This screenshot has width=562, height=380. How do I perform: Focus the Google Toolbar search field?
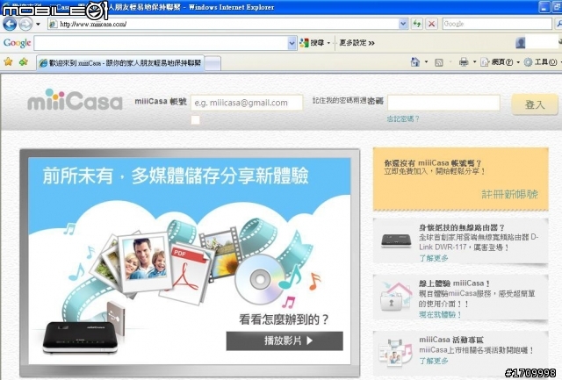tap(162, 43)
